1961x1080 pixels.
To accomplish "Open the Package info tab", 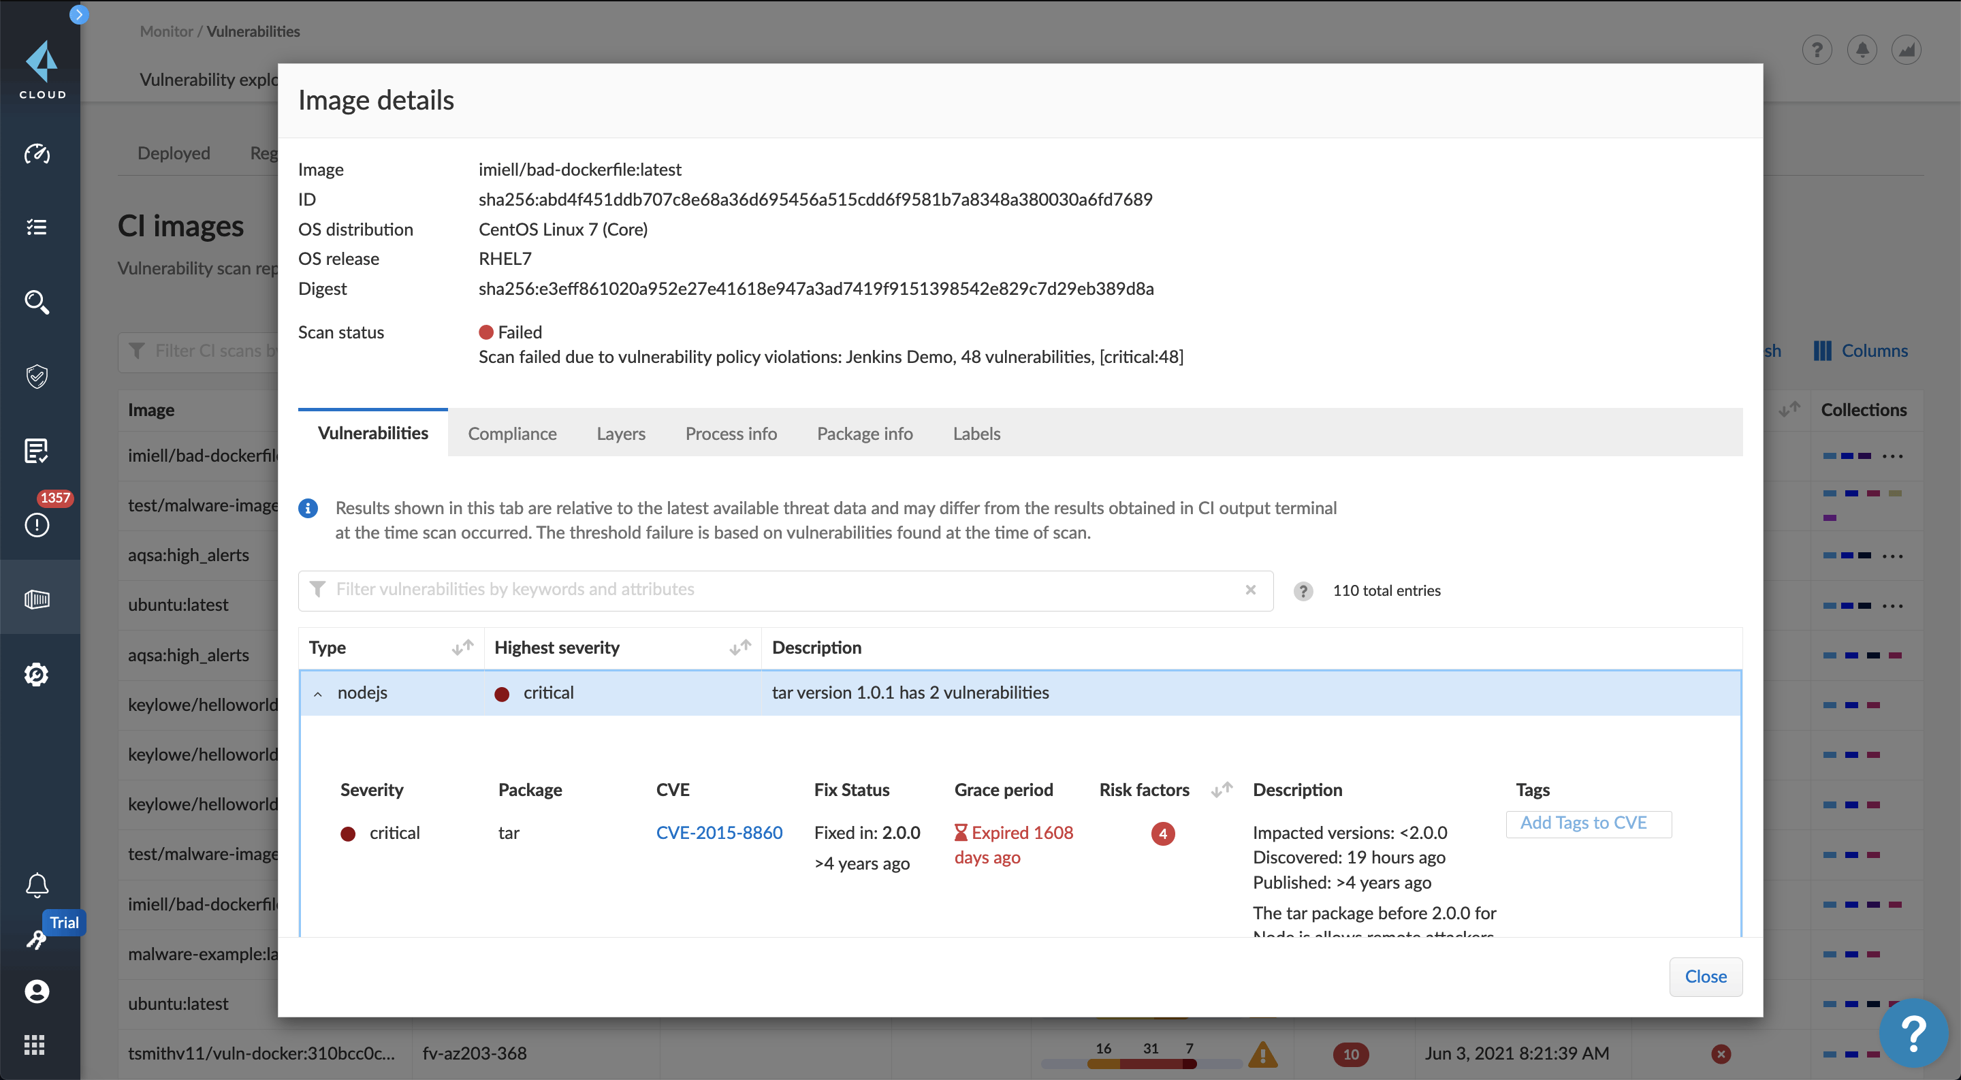I will coord(864,433).
